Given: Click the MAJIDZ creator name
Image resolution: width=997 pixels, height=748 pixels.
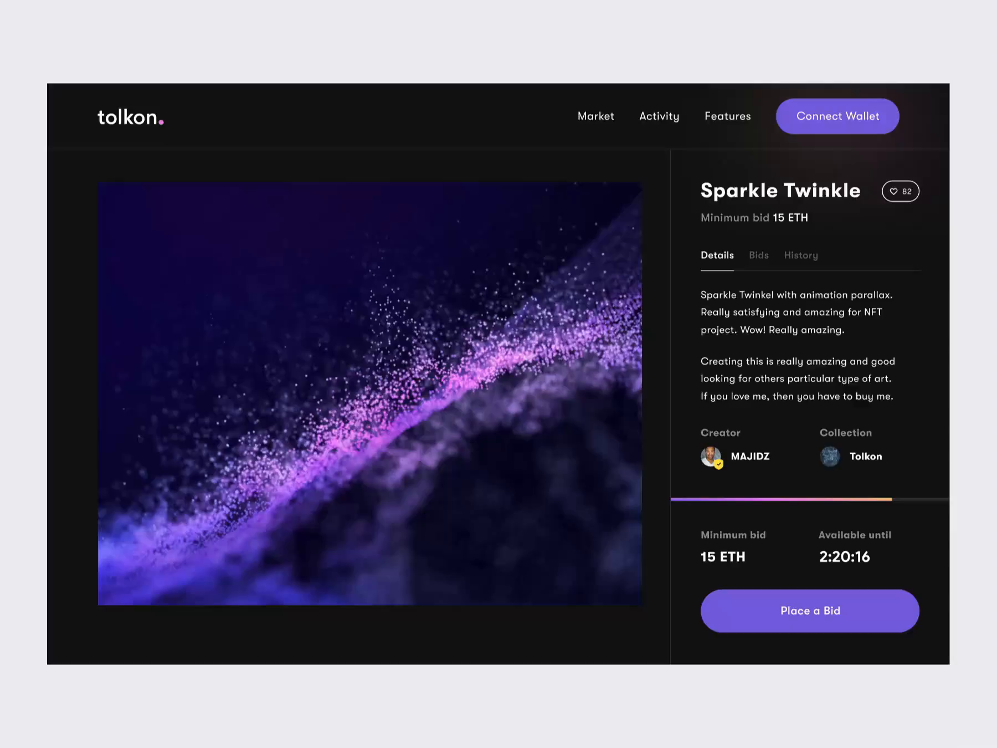Looking at the screenshot, I should 750,457.
